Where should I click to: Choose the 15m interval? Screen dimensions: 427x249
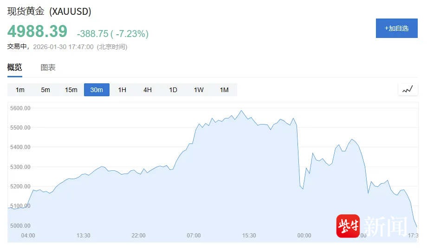[x=71, y=90]
